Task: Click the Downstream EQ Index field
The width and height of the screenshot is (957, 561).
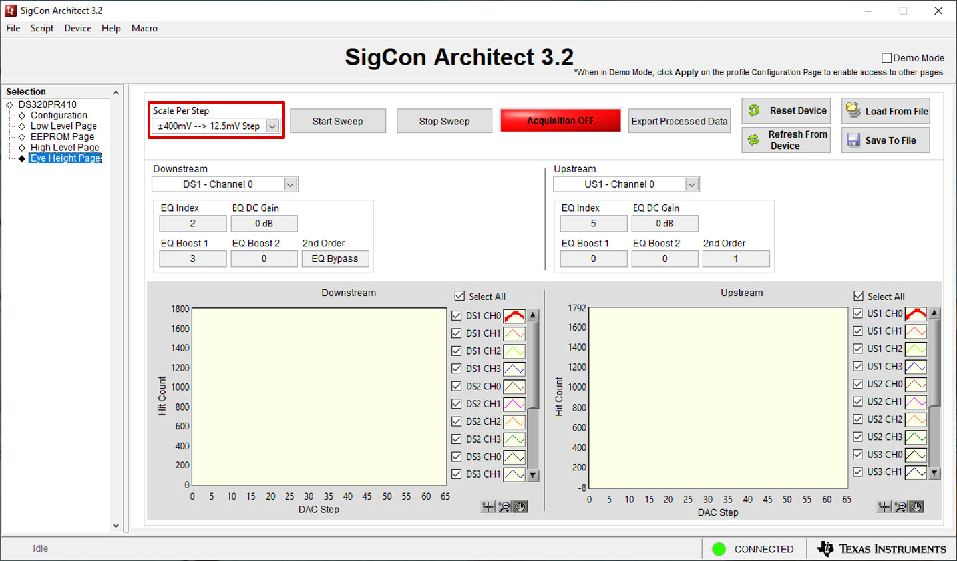Action: [193, 223]
